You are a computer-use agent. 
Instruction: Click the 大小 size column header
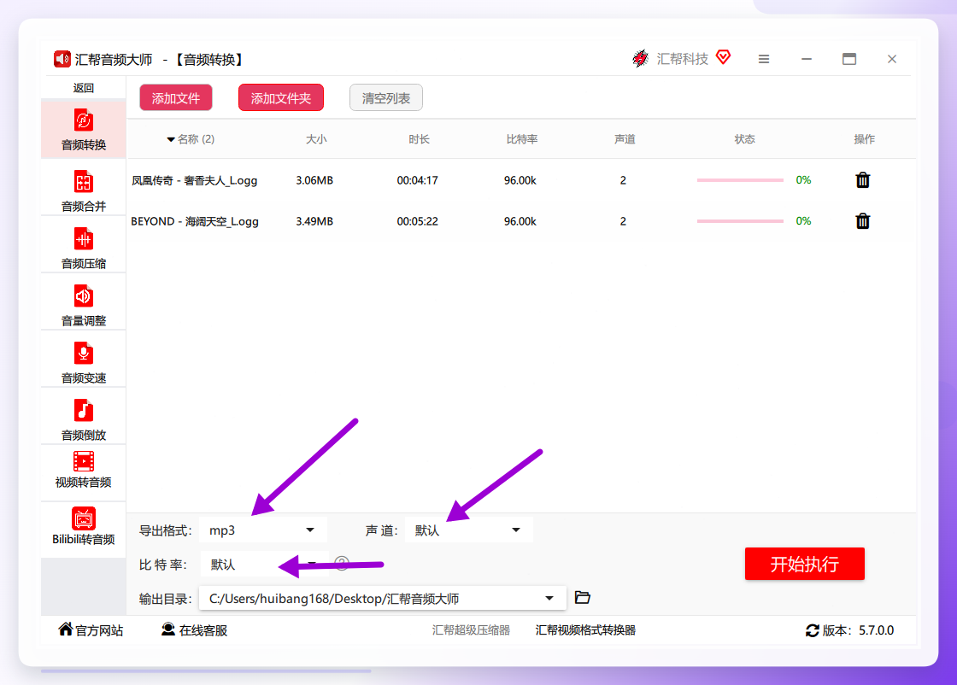(316, 139)
